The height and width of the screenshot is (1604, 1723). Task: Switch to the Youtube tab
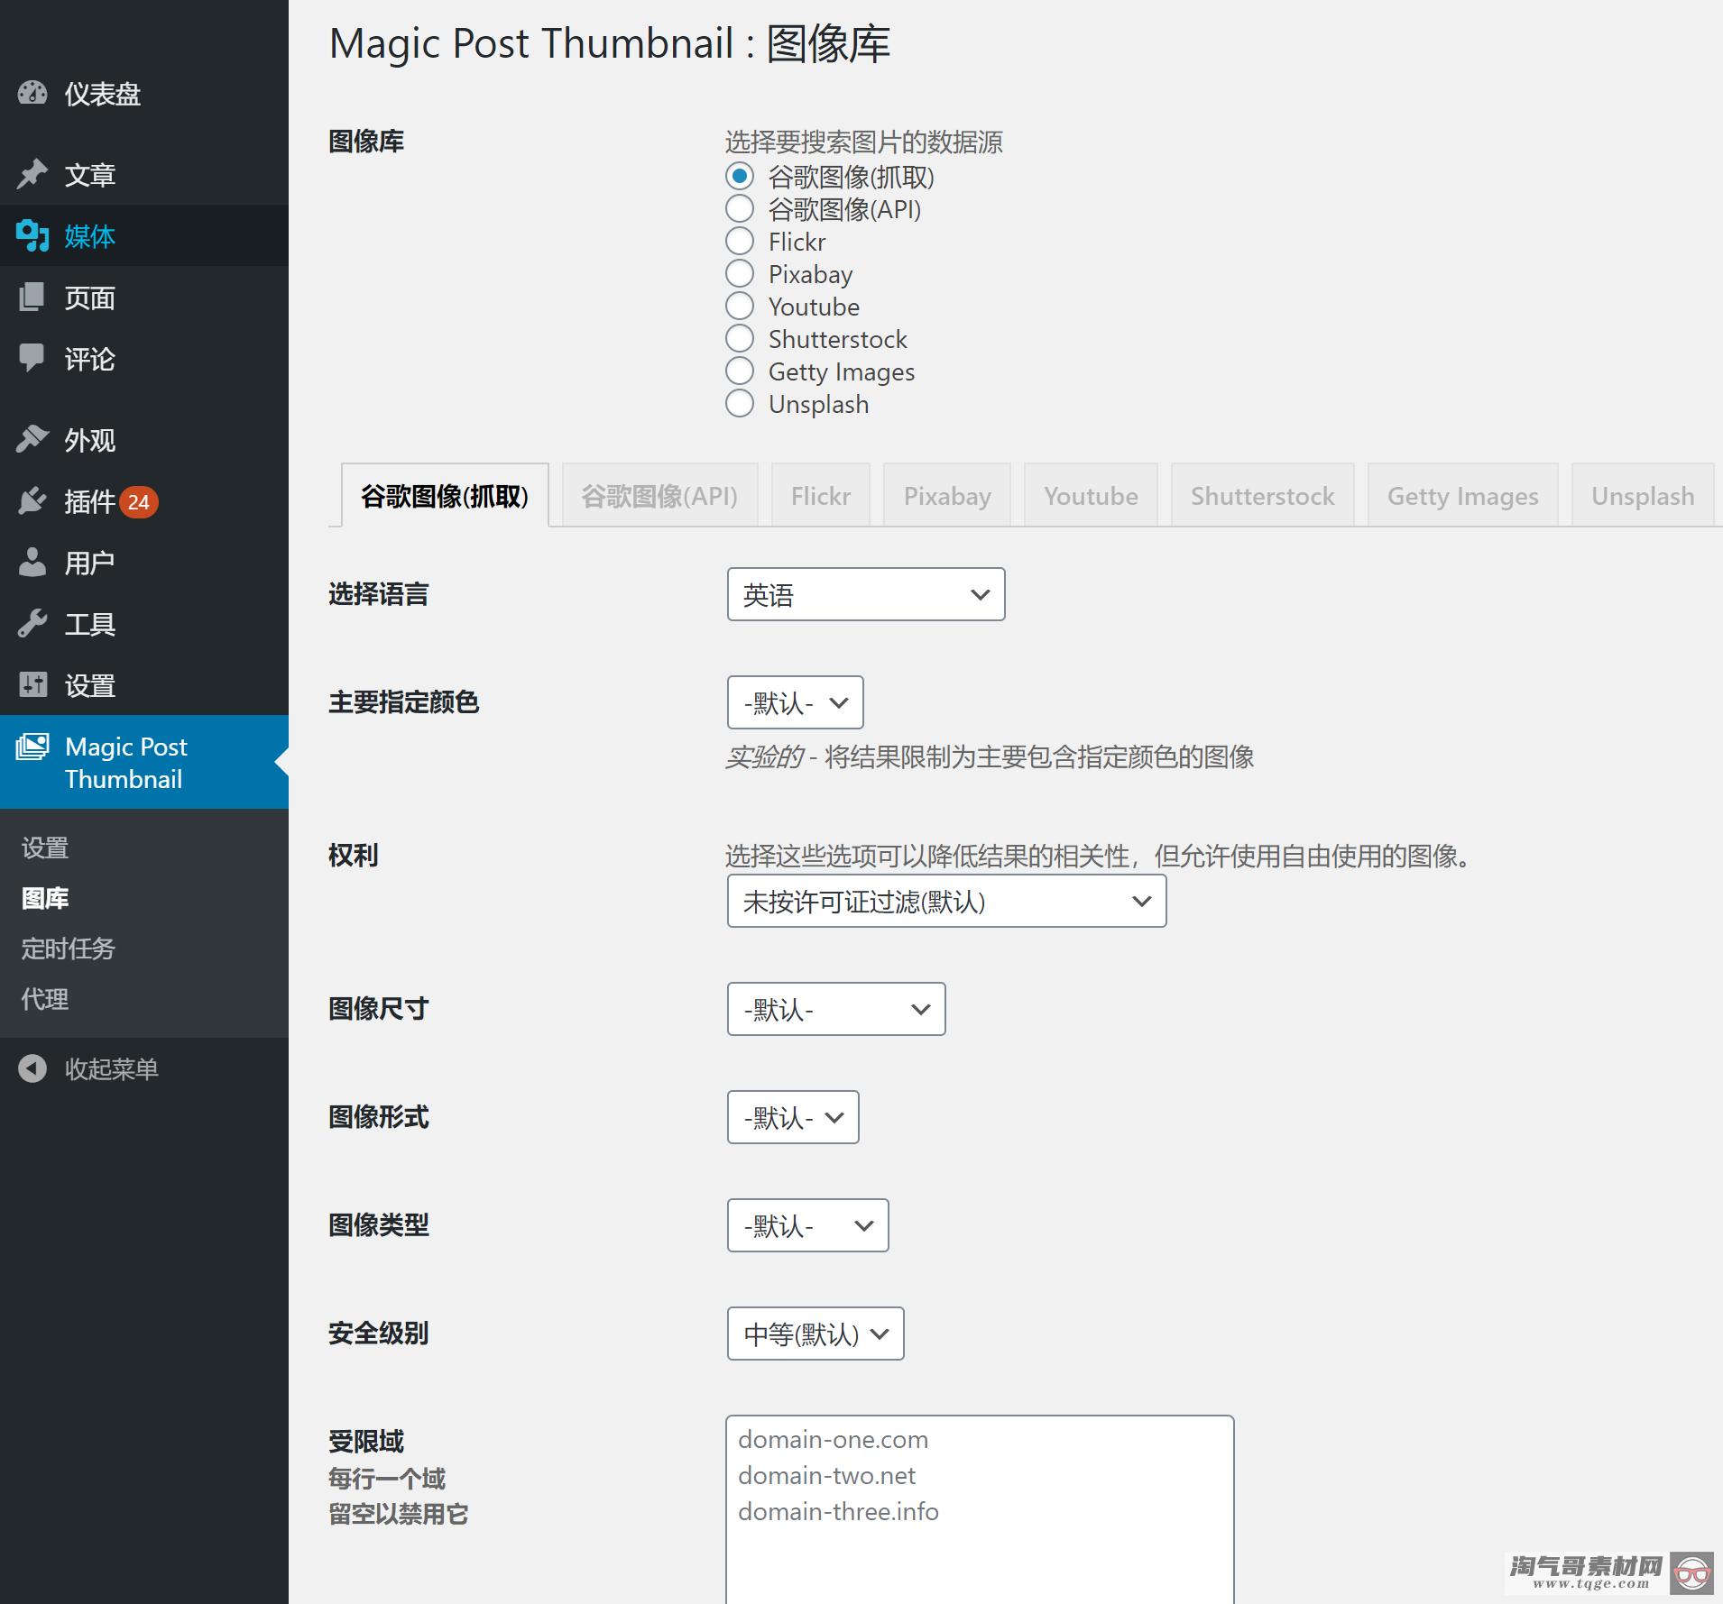[1091, 495]
